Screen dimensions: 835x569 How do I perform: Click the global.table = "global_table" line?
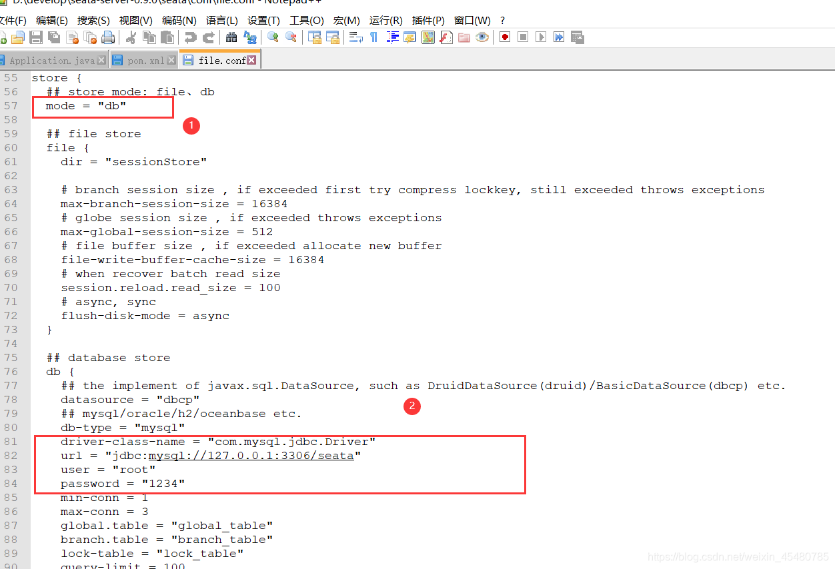pyautogui.click(x=167, y=526)
